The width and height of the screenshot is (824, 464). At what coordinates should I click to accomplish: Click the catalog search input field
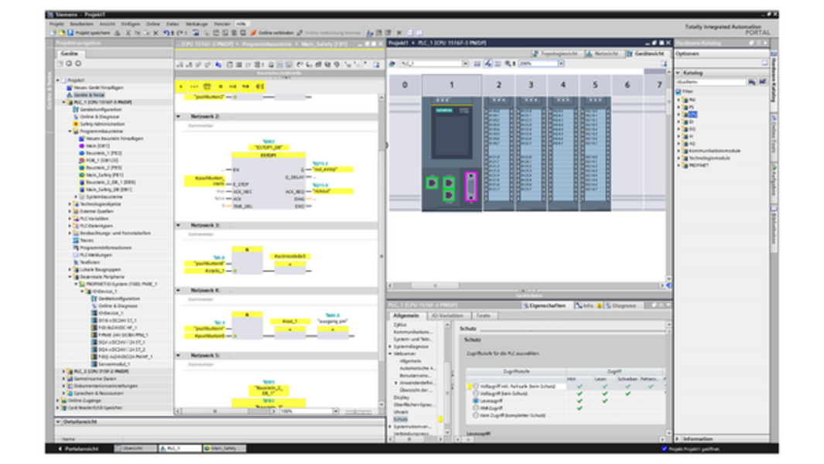point(711,82)
